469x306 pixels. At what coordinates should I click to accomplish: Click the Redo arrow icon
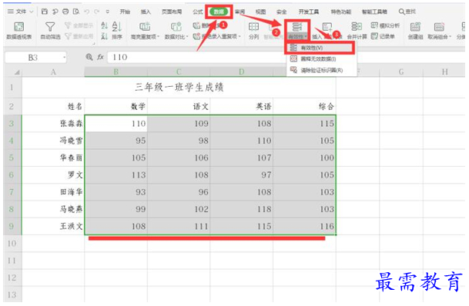[96, 12]
